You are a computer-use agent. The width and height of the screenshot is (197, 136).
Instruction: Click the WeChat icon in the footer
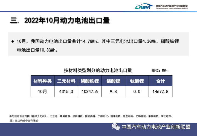pyautogui.click(x=115, y=127)
